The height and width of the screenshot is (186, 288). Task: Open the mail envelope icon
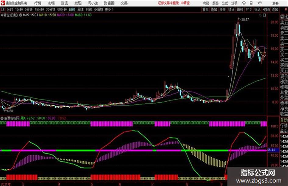(260, 3)
